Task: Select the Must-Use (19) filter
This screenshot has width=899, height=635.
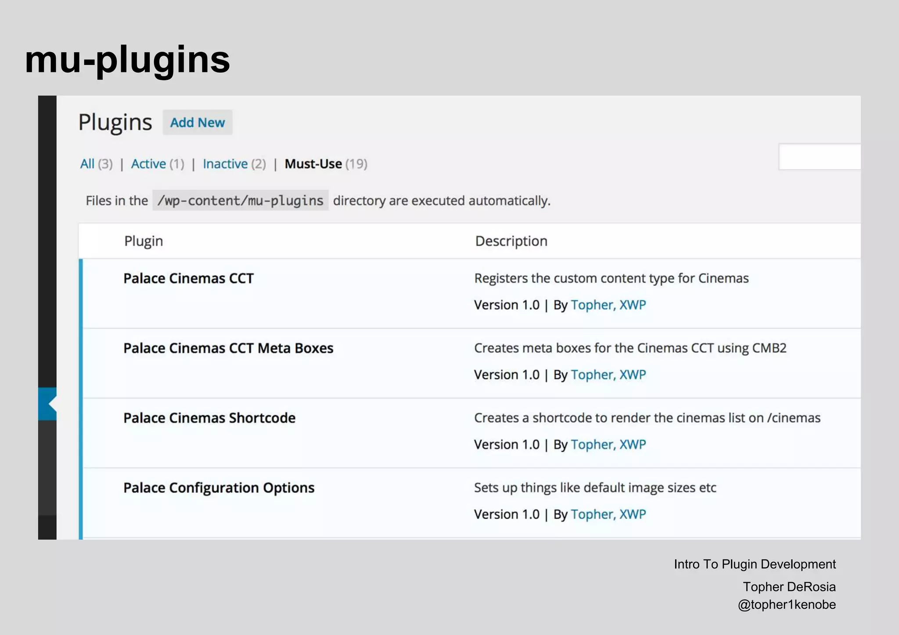Action: pyautogui.click(x=326, y=164)
